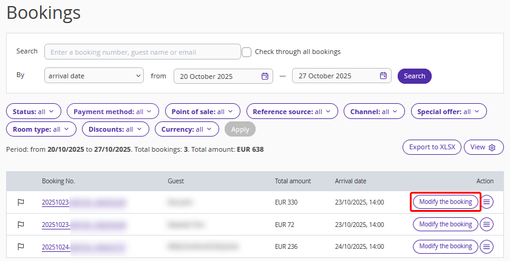Open booking link for 24/10/2025 arrival

tap(83, 247)
